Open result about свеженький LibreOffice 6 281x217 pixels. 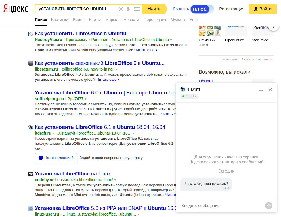(x=100, y=63)
